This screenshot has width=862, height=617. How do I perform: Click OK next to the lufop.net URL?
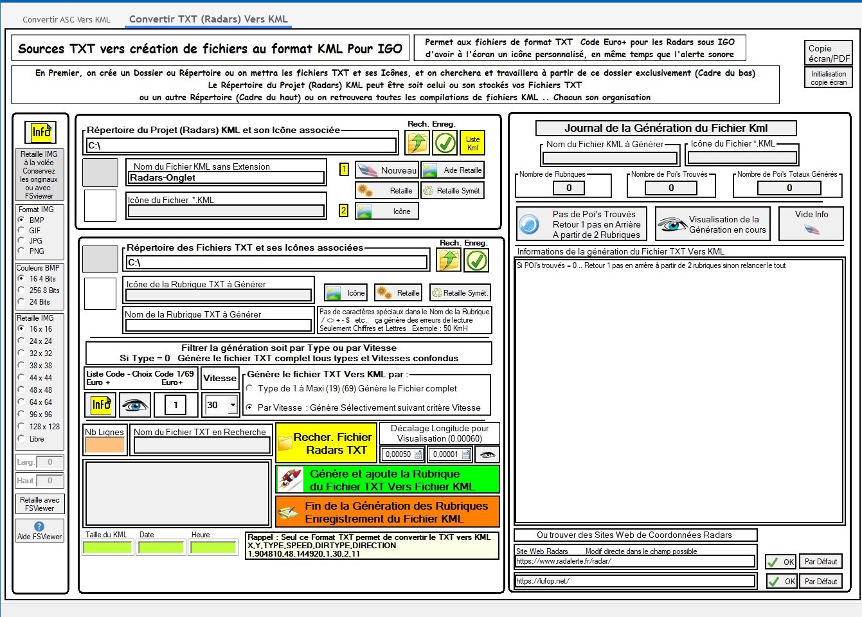(781, 581)
